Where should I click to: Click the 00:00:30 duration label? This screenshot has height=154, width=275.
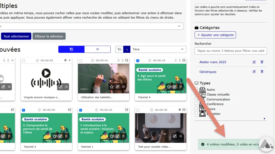coord(161,110)
